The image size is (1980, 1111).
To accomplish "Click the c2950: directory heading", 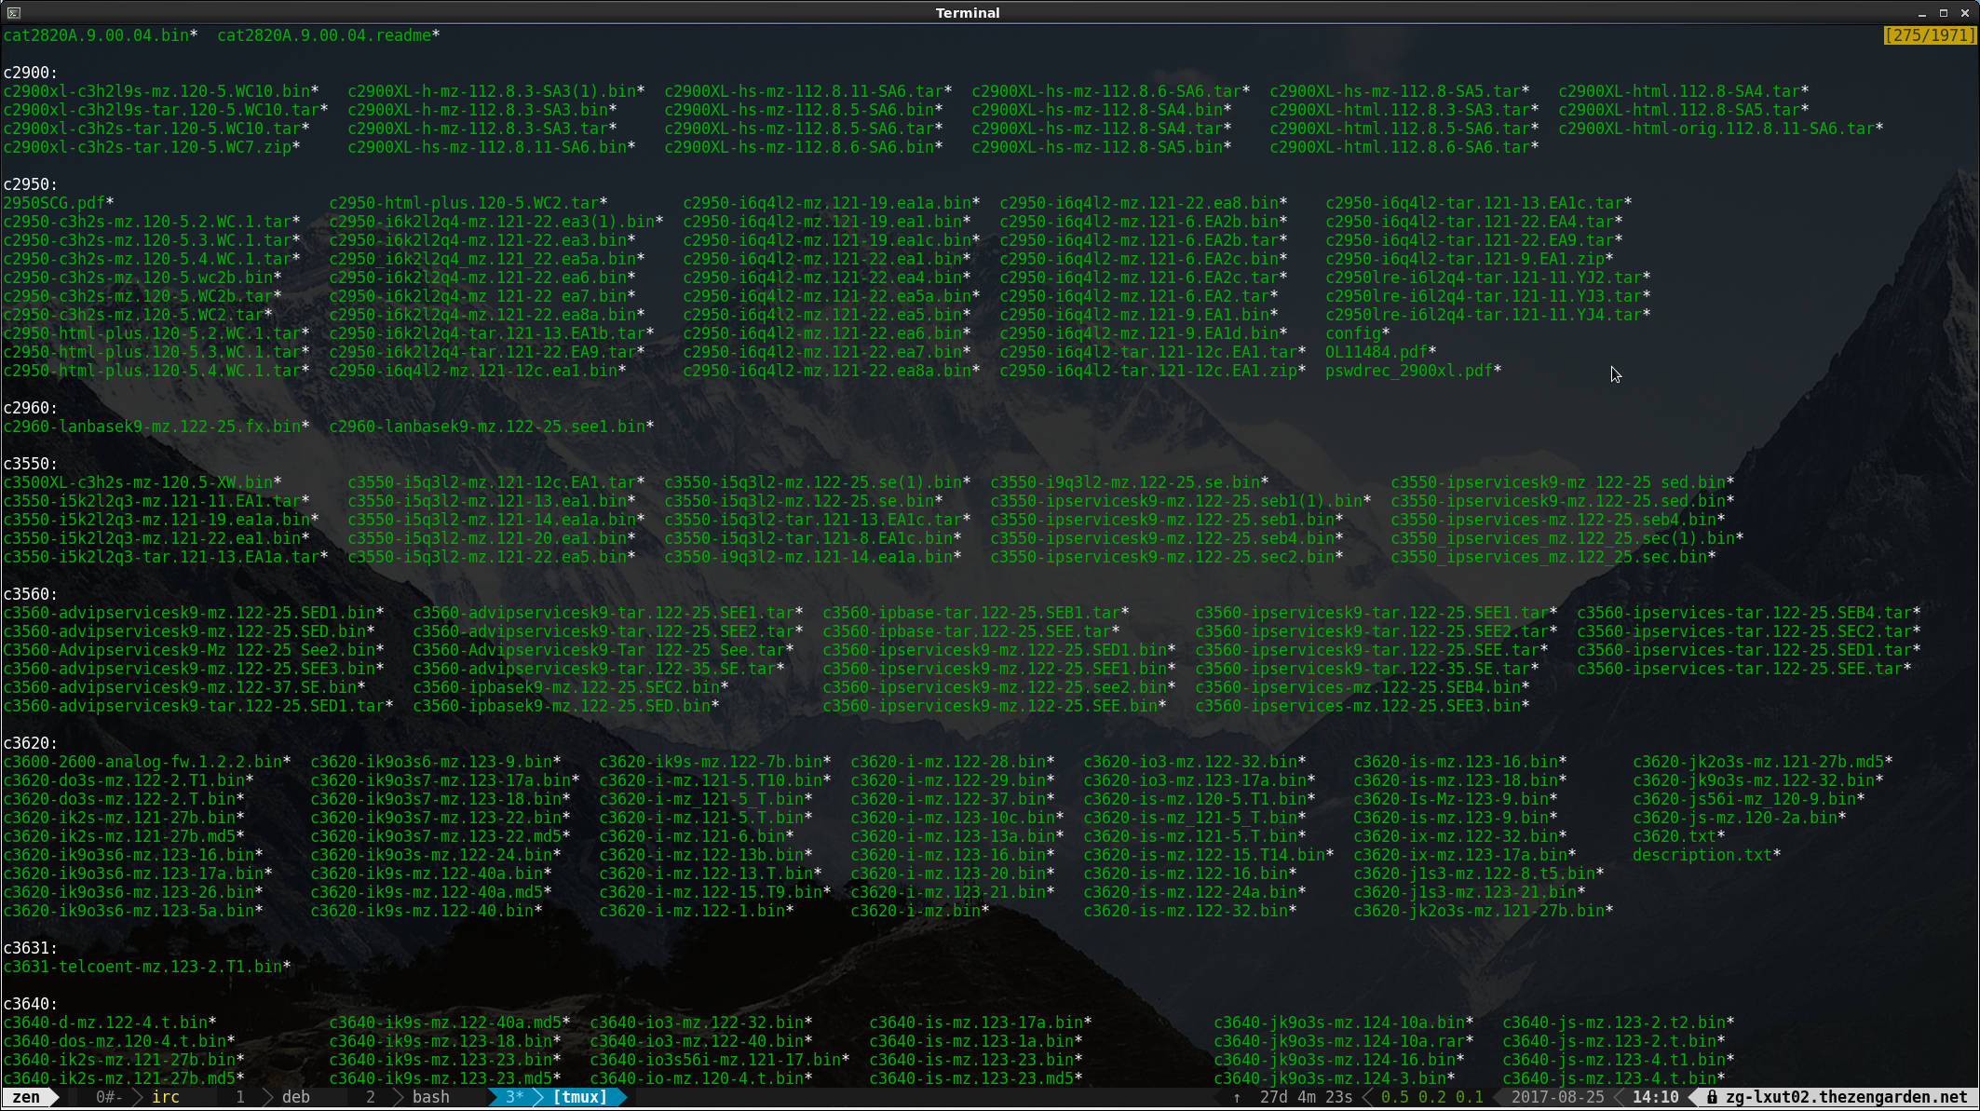I will tap(31, 184).
